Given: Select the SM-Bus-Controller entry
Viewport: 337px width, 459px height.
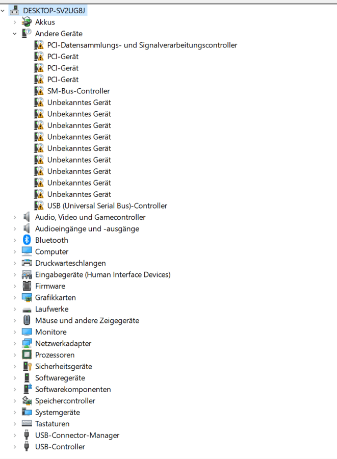Looking at the screenshot, I should (x=79, y=91).
